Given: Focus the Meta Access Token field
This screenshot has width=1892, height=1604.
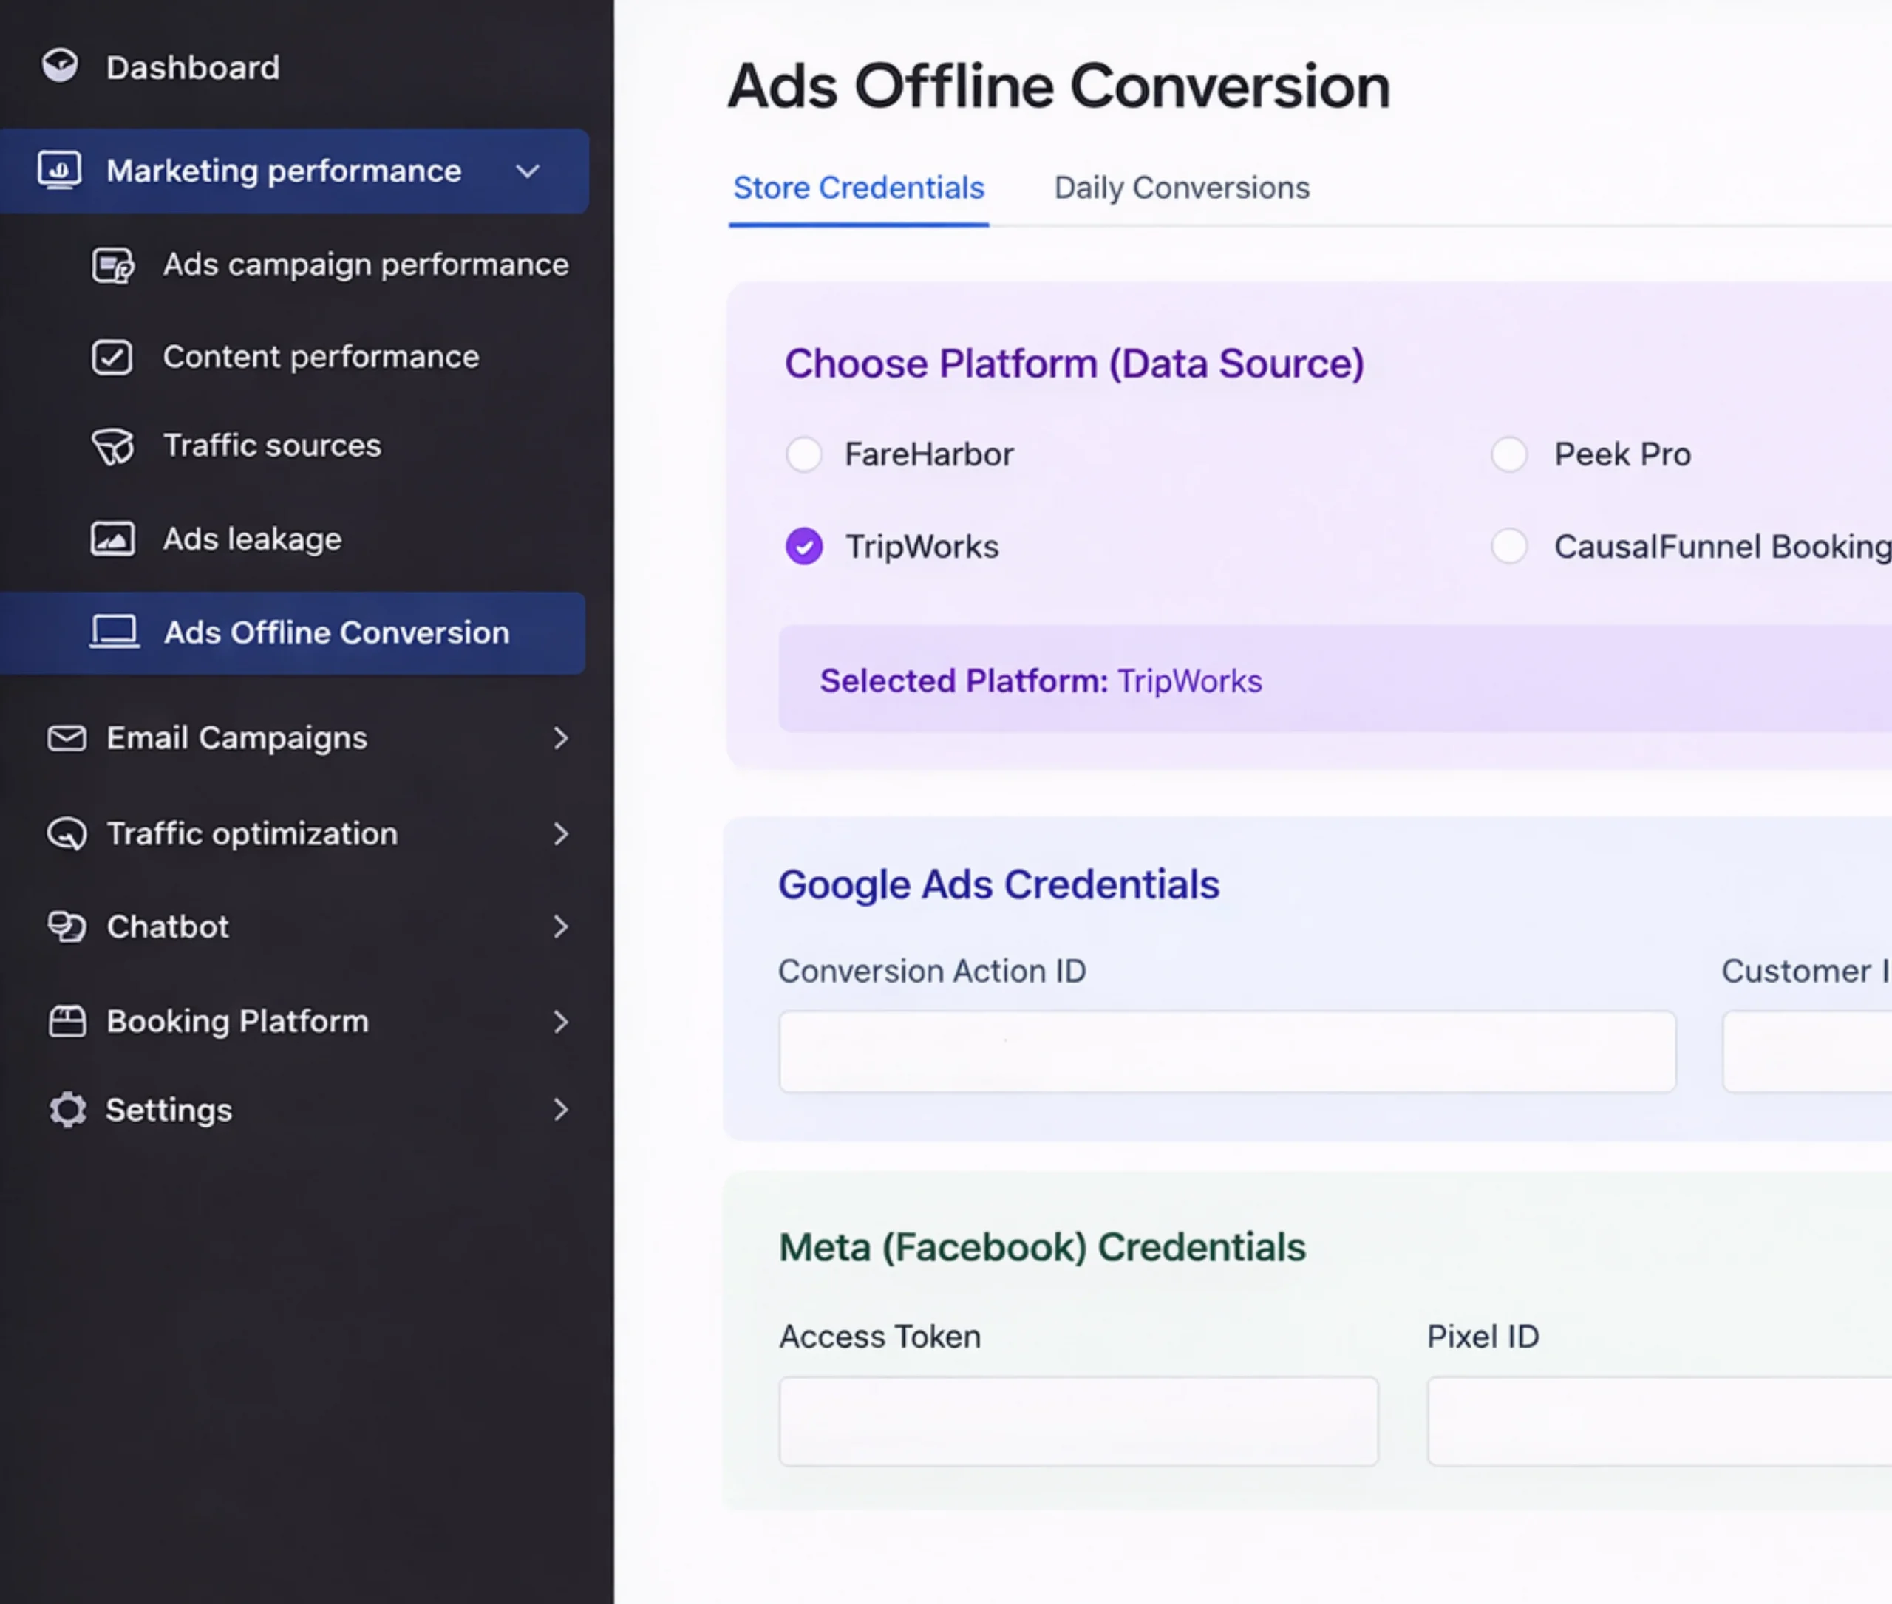Looking at the screenshot, I should pos(1078,1422).
